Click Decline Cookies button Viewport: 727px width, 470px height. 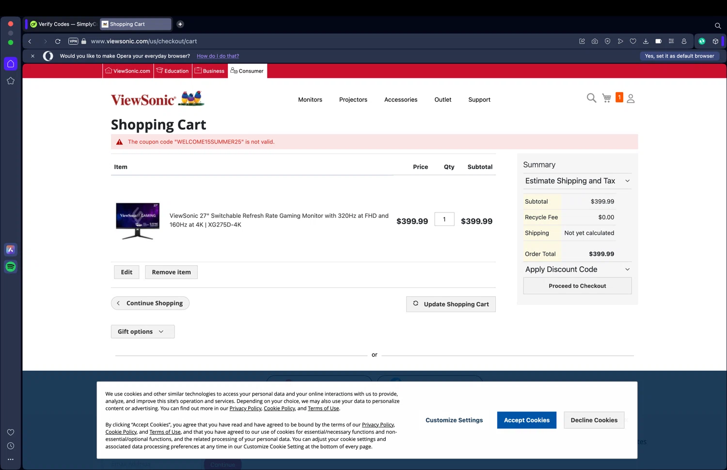[594, 420]
